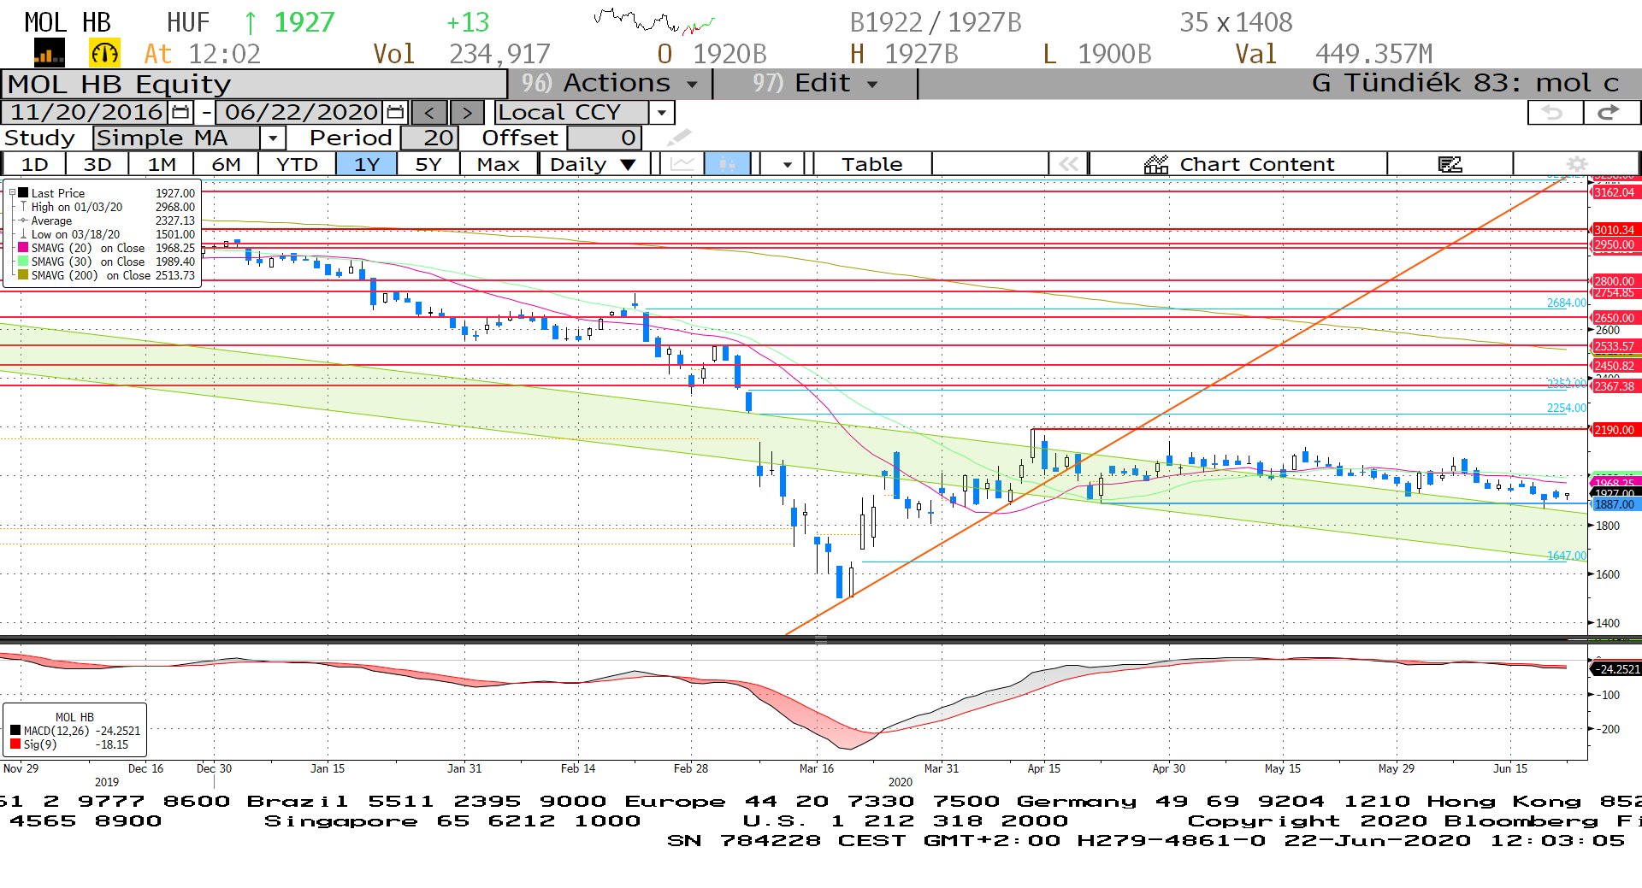Select the 1Y range tab
This screenshot has width=1642, height=888.
[x=367, y=164]
